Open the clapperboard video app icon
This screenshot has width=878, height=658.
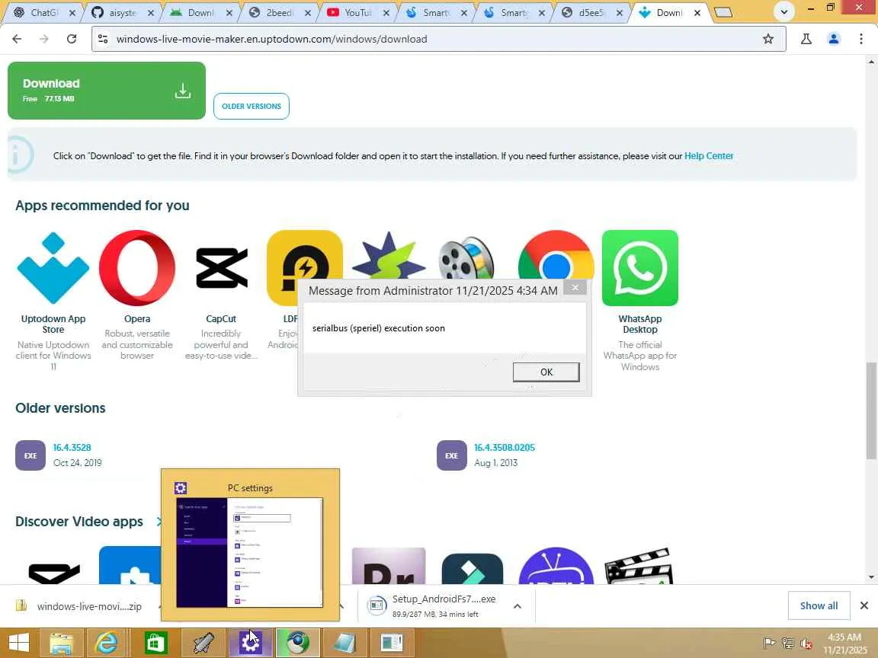639,566
